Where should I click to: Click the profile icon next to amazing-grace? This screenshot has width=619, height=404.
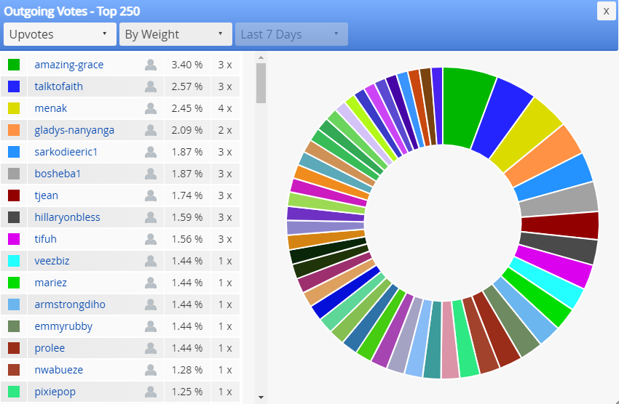coord(151,65)
